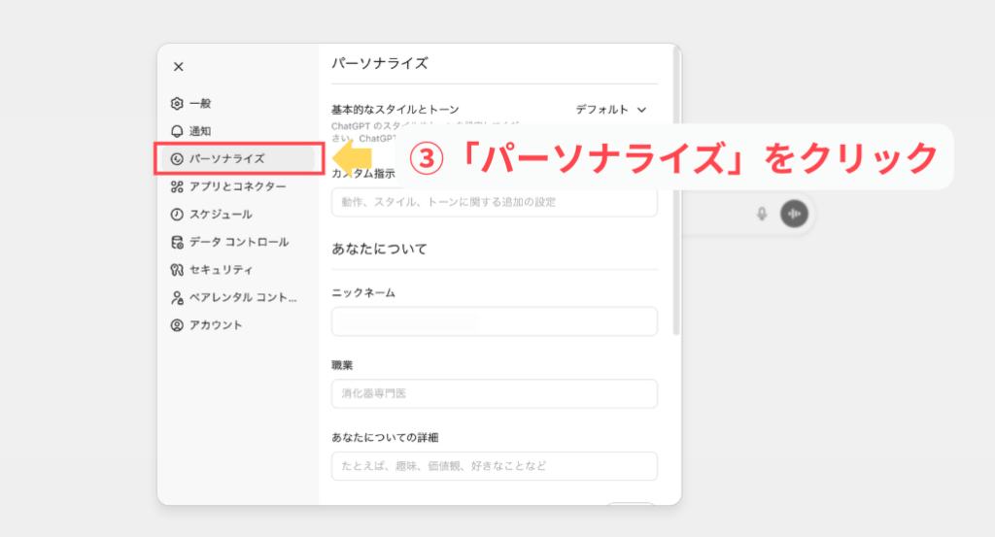Select the アプリとコネクター menu item
The height and width of the screenshot is (537, 995).
237,186
